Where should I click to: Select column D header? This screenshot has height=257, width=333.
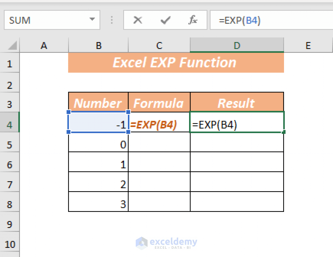(237, 45)
